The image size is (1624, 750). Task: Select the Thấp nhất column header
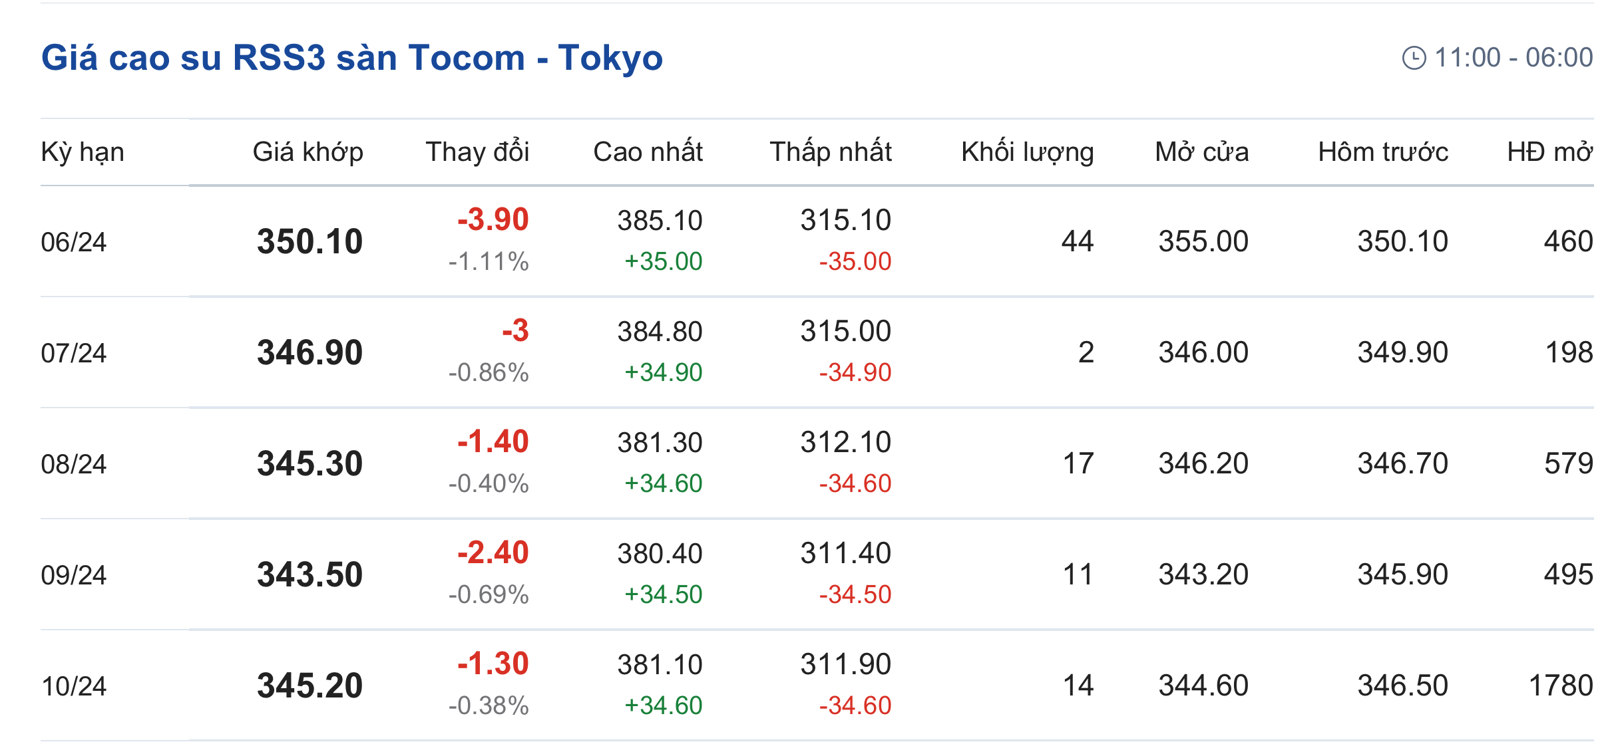830,152
